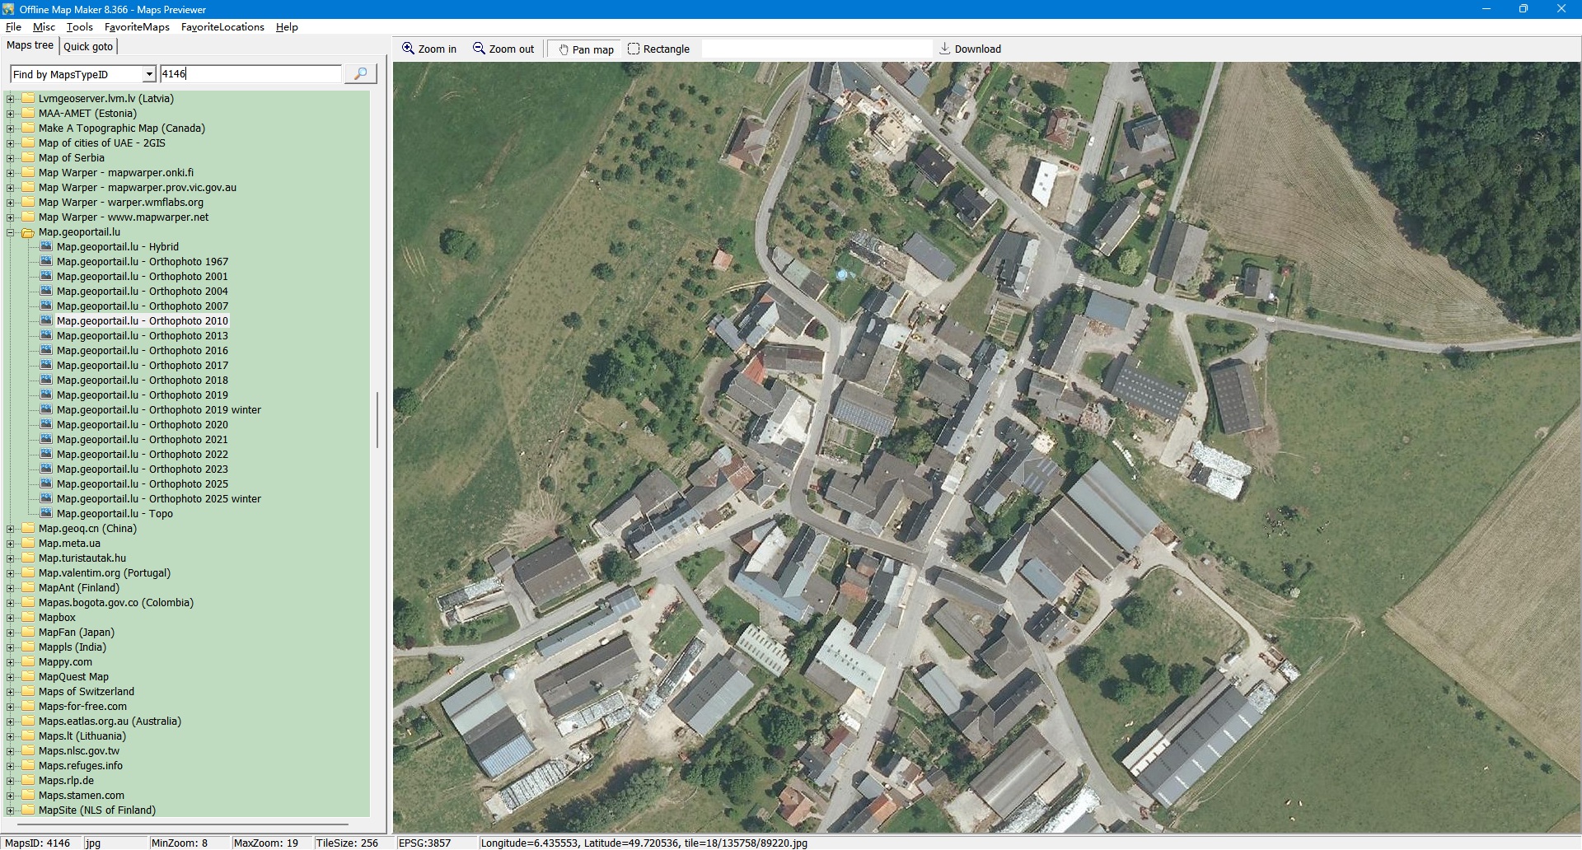1582x850 pixels.
Task: Click the Zoom in magnifier icon
Action: tap(408, 49)
